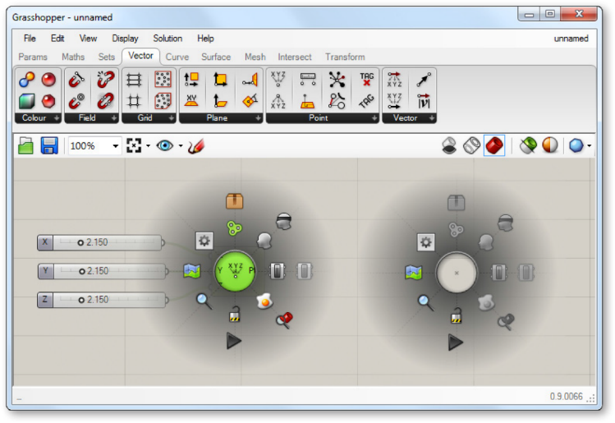This screenshot has width=615, height=423.
Task: Click the magnifier find icon on green radial menu
Action: point(204,301)
